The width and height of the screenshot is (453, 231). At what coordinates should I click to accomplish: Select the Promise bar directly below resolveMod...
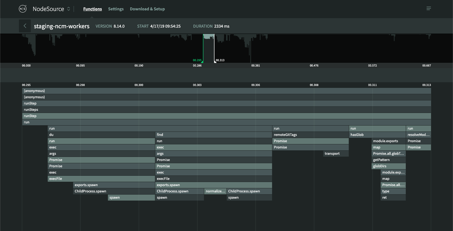pos(418,141)
